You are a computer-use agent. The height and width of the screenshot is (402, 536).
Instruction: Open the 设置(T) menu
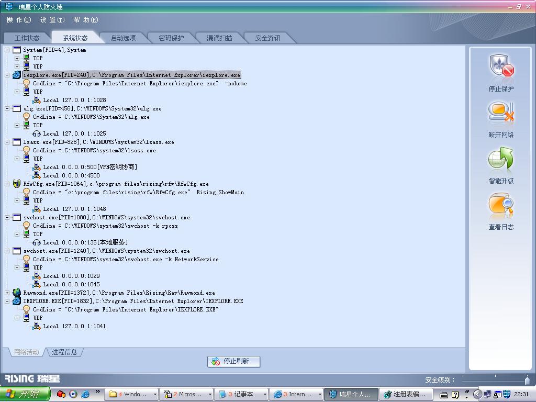[52, 20]
